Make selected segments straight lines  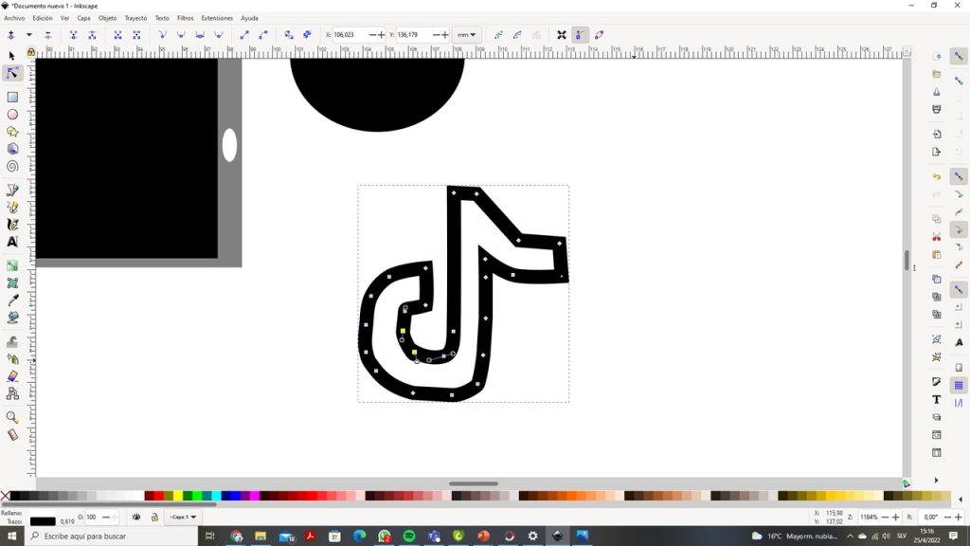coord(244,35)
